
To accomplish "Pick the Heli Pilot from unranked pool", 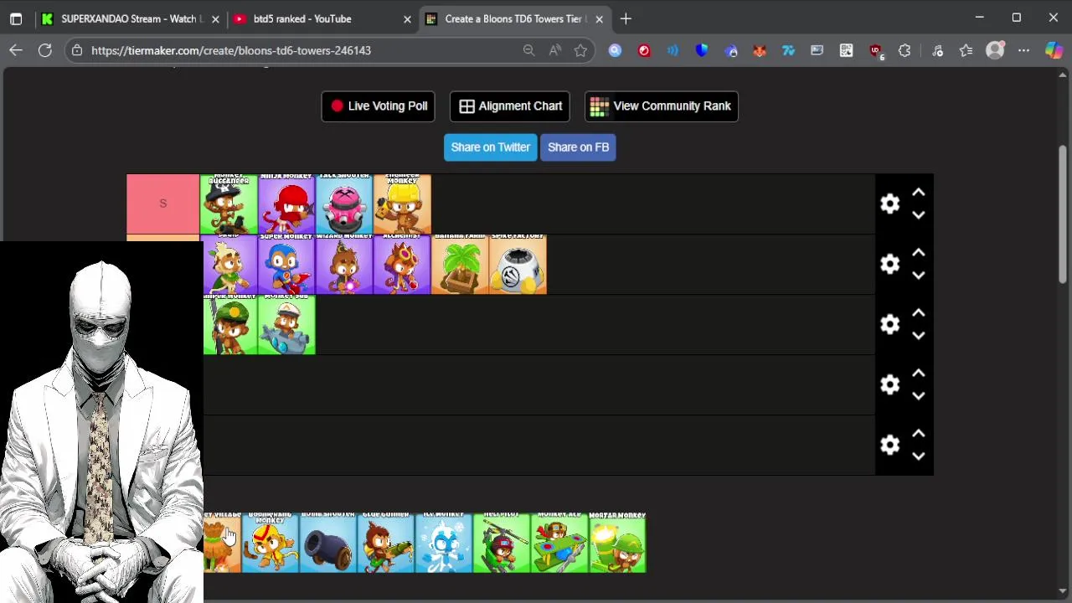I will 501,543.
